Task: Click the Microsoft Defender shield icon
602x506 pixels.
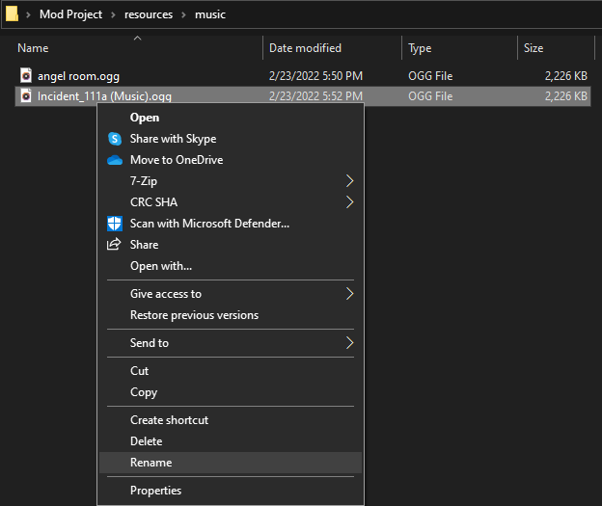Action: pyautogui.click(x=115, y=224)
